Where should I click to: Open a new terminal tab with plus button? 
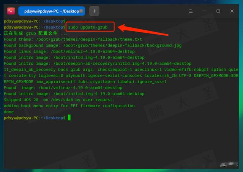pos(94,11)
